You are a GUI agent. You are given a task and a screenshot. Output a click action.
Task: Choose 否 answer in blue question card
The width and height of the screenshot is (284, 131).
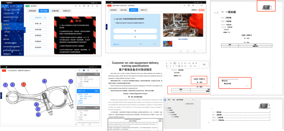135,37
